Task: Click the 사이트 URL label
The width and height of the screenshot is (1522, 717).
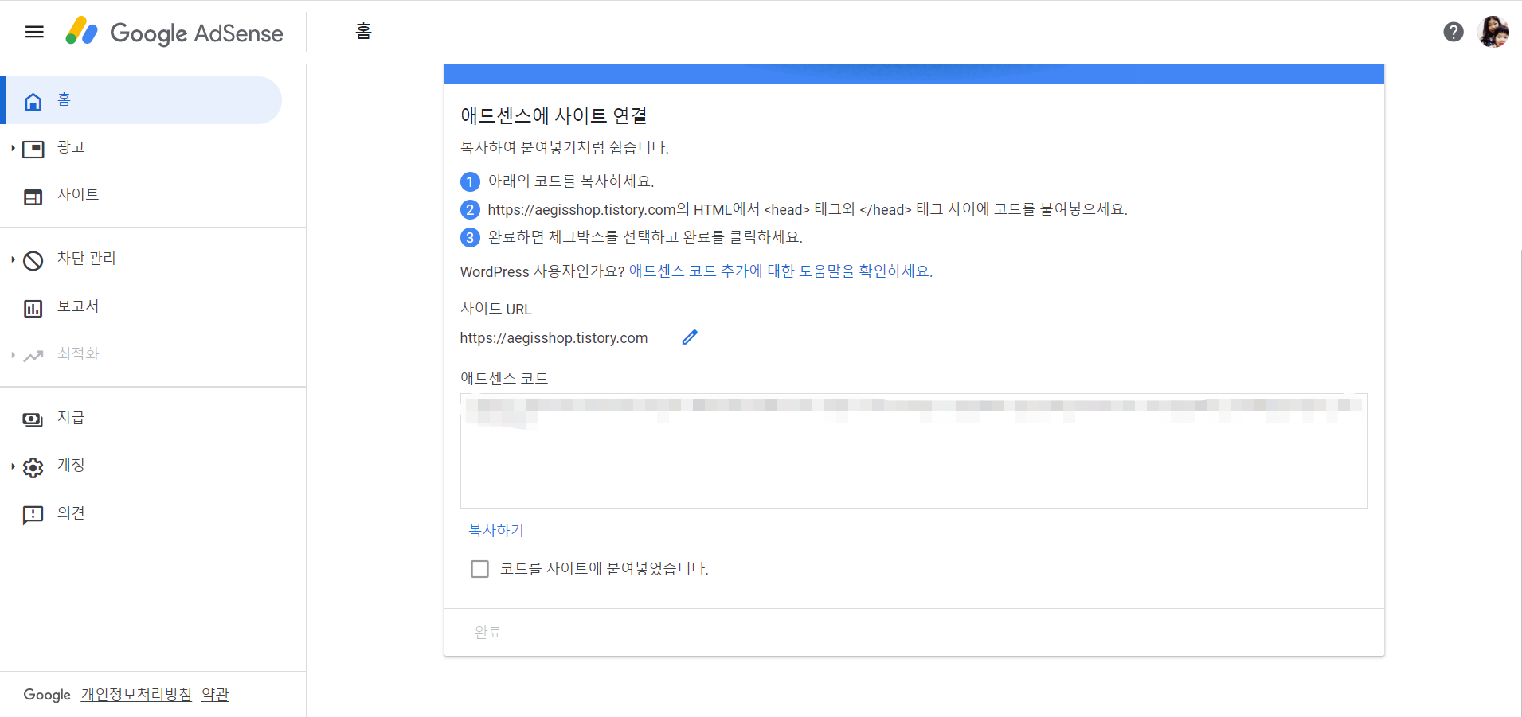Action: (x=495, y=309)
